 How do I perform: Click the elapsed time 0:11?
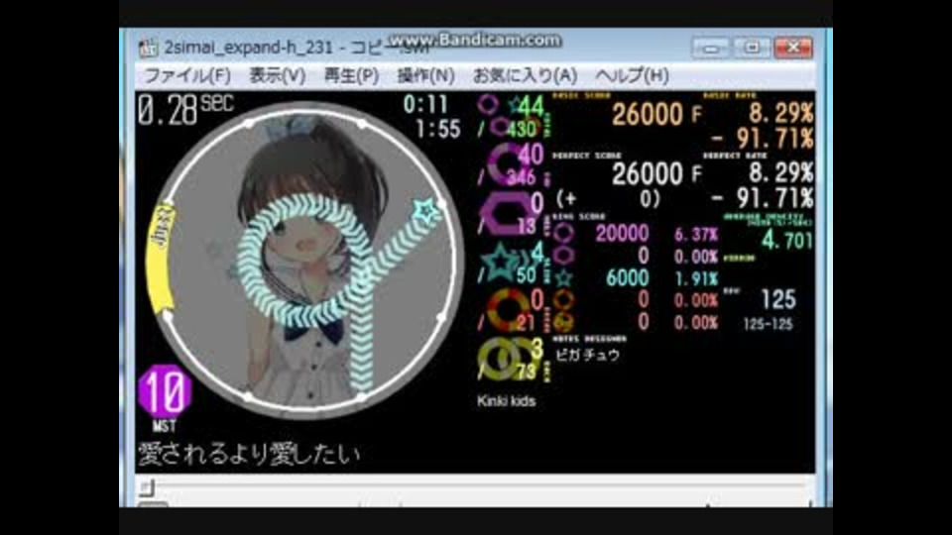(x=425, y=104)
